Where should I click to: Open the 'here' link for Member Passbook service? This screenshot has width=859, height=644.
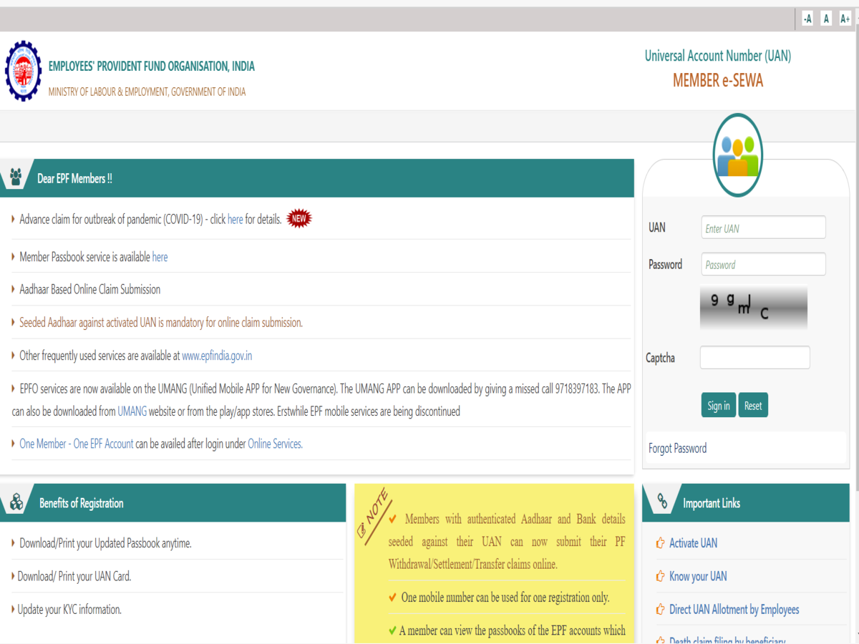click(160, 257)
